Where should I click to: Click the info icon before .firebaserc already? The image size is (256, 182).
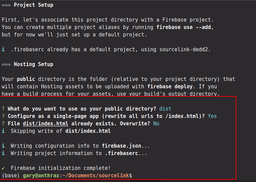click(x=3, y=49)
